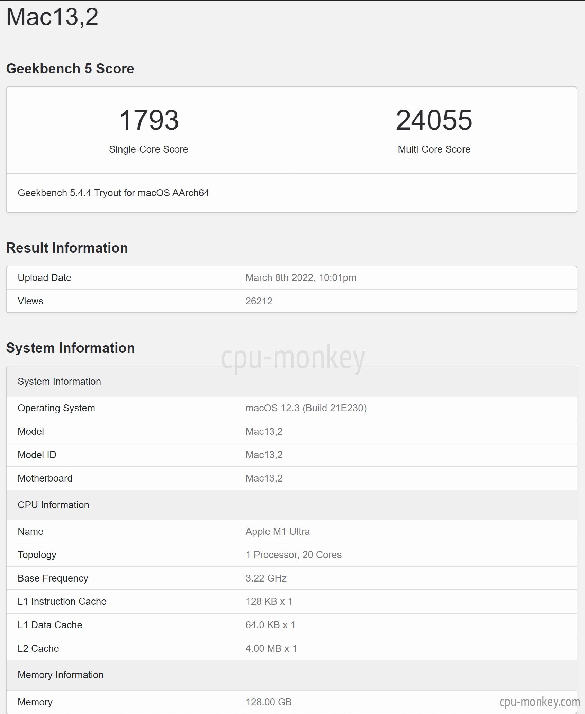
Task: Select the Upload Date row
Action: point(291,278)
